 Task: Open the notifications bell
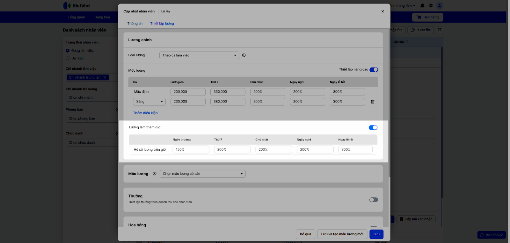coord(422,6)
